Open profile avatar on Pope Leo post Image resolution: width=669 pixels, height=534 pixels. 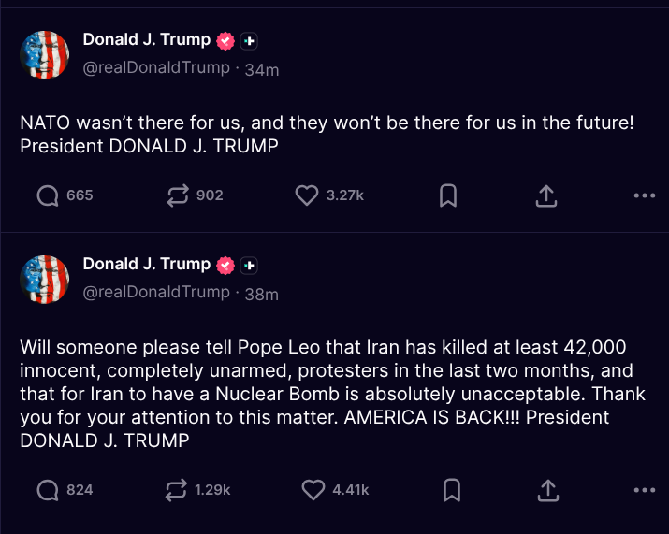point(45,279)
